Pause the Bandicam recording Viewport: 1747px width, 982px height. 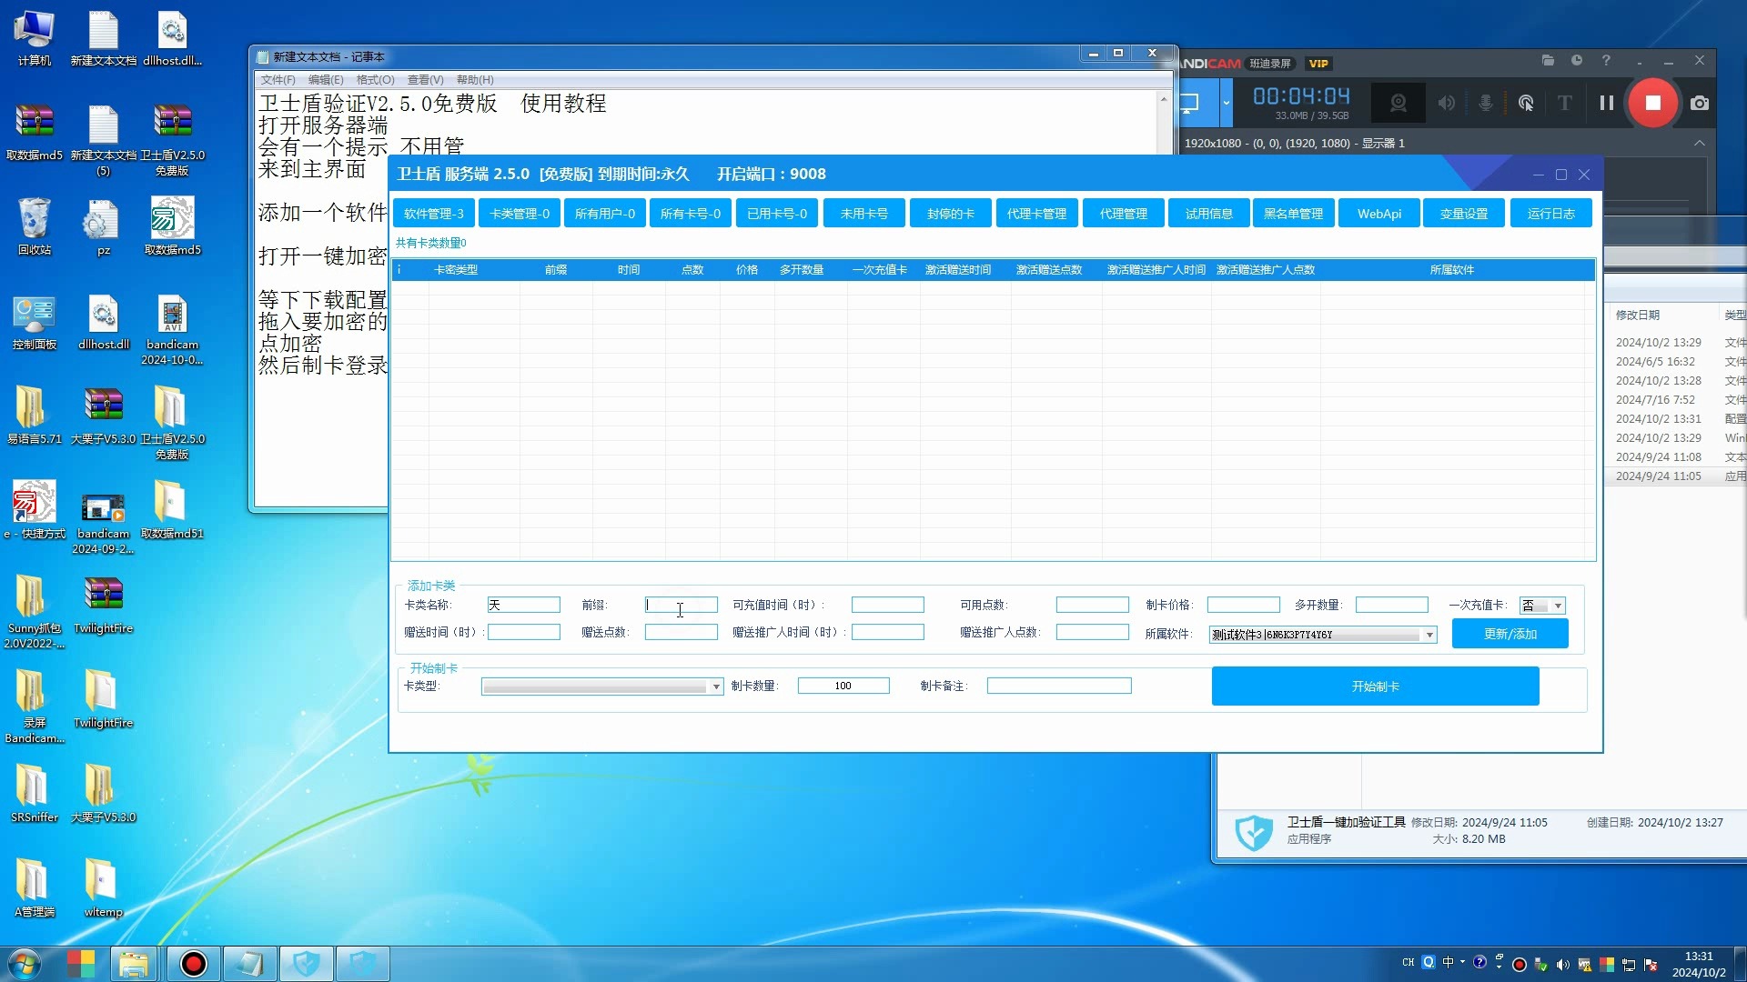click(1606, 103)
